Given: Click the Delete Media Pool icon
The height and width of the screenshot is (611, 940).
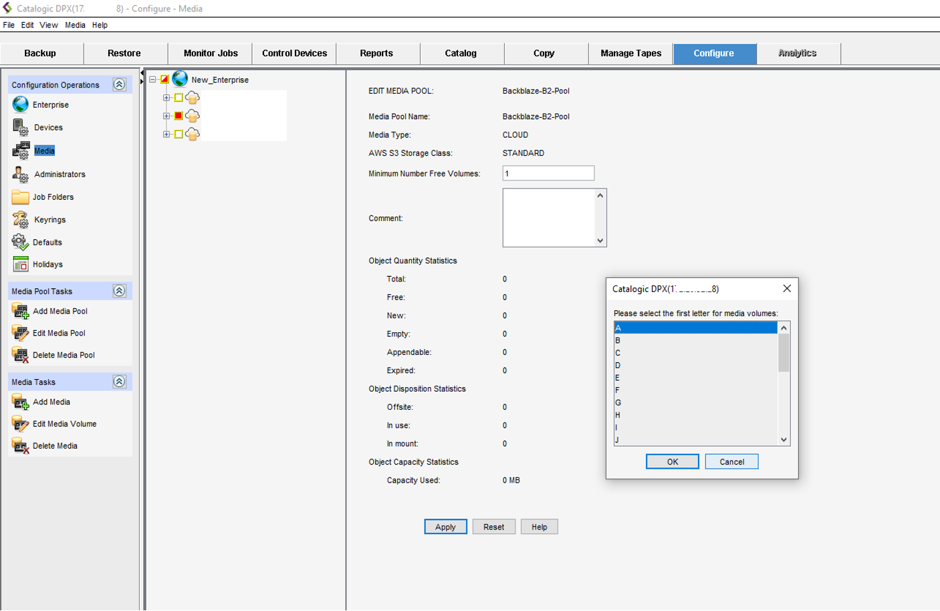Looking at the screenshot, I should coord(21,355).
